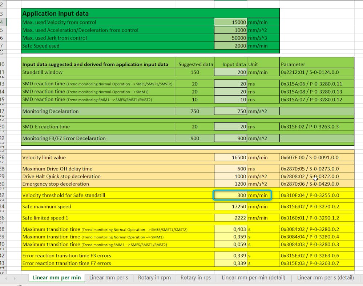Select parameter 0x607F:00 / S-0-0091.0.0

point(317,157)
